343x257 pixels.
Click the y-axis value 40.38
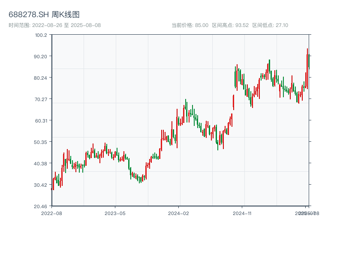tap(40, 164)
